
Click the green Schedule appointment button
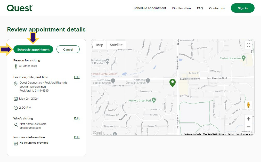[33, 50]
